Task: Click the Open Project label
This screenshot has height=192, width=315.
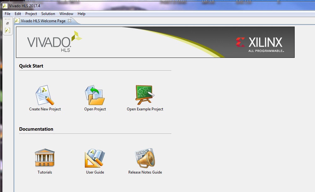Action: point(95,109)
